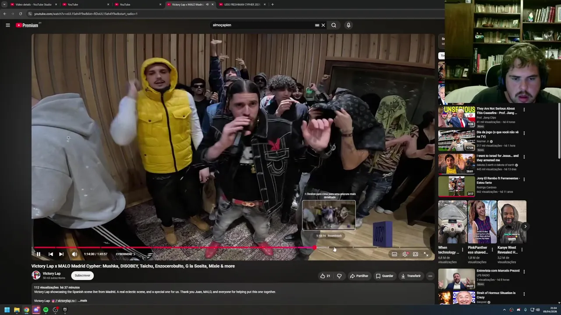Viewport: 561px width, 315px height.
Task: Open options for Israel for Jesus video
Action: [524, 157]
